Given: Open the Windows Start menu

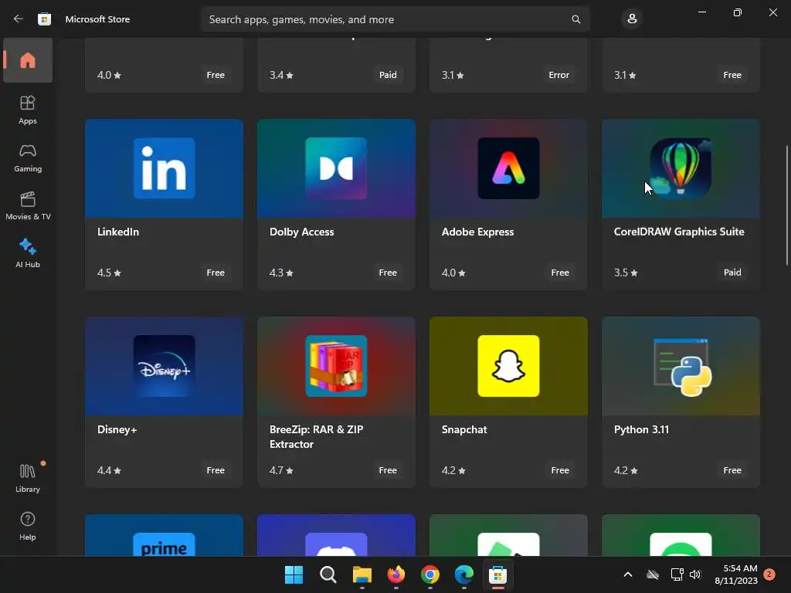Looking at the screenshot, I should coord(294,574).
